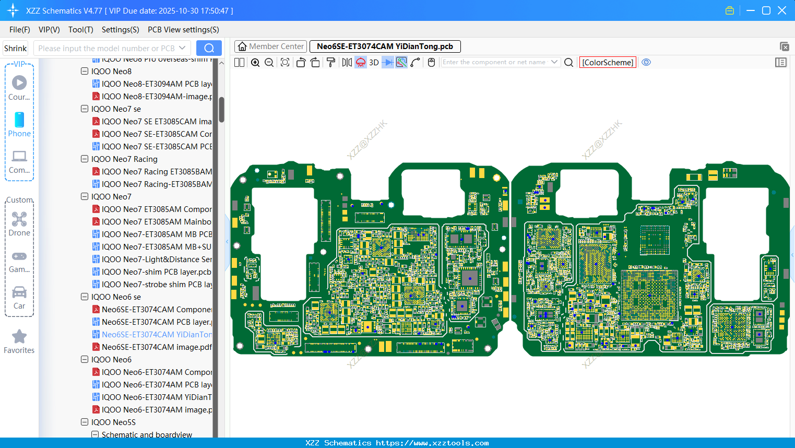
Task: Click the zoom out magnifier icon
Action: (x=269, y=63)
